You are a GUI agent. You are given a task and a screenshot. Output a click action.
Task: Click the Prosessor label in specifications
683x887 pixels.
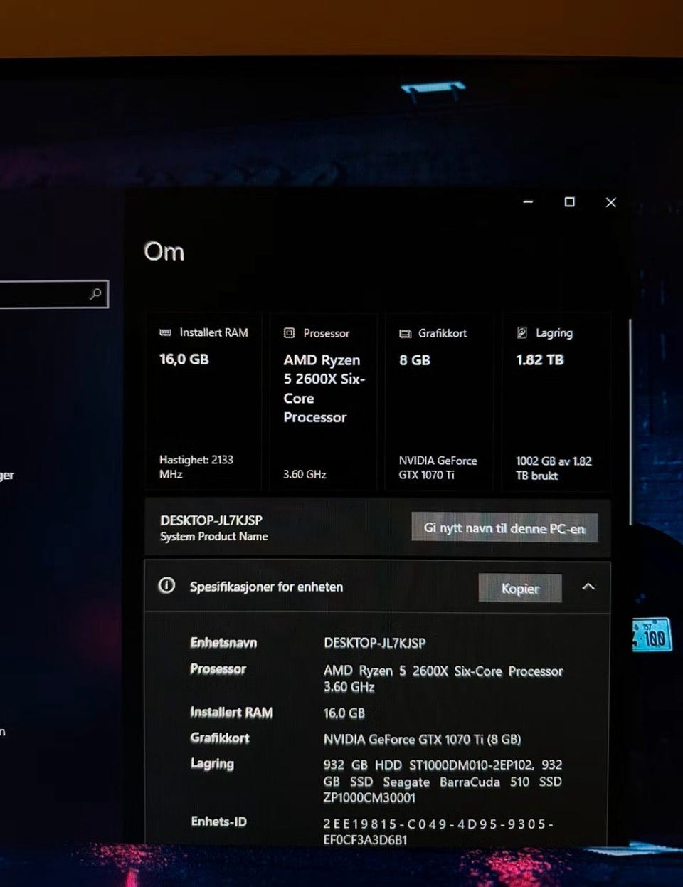[218, 669]
